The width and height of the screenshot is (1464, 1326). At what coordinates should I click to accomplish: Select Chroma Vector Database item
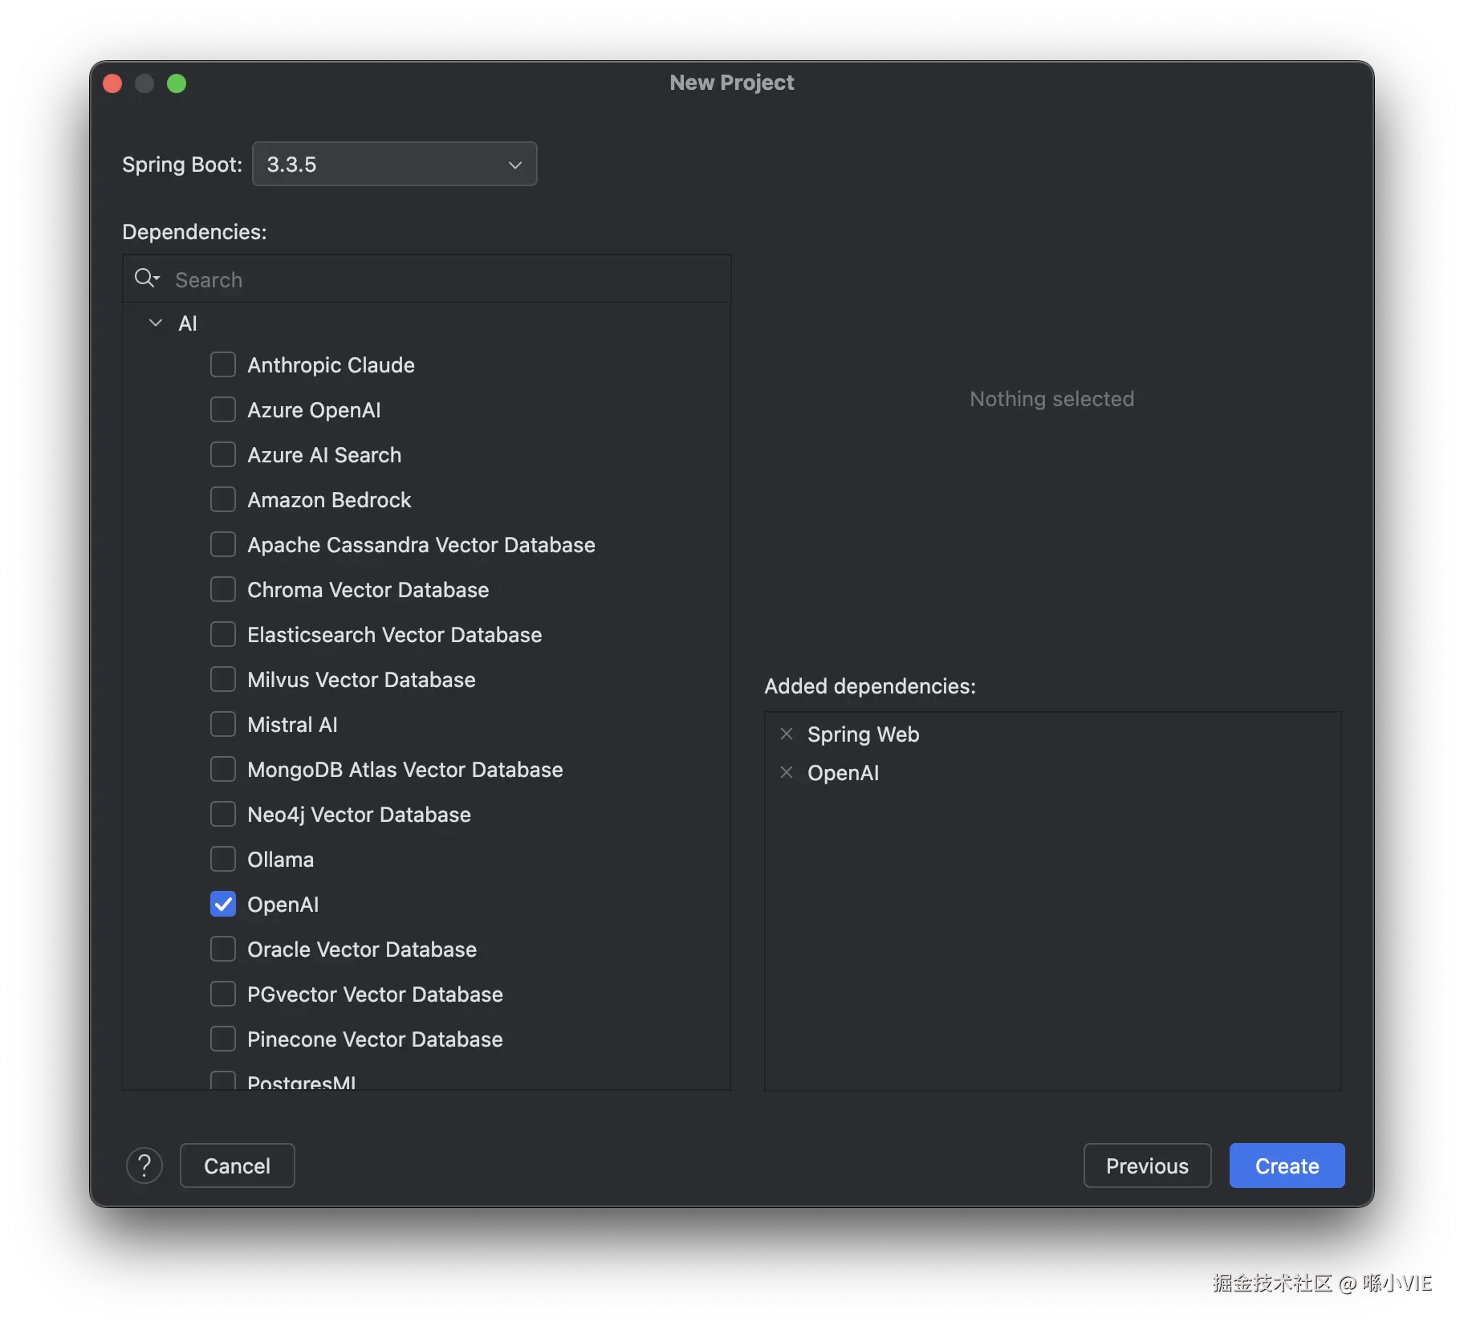pos(368,590)
